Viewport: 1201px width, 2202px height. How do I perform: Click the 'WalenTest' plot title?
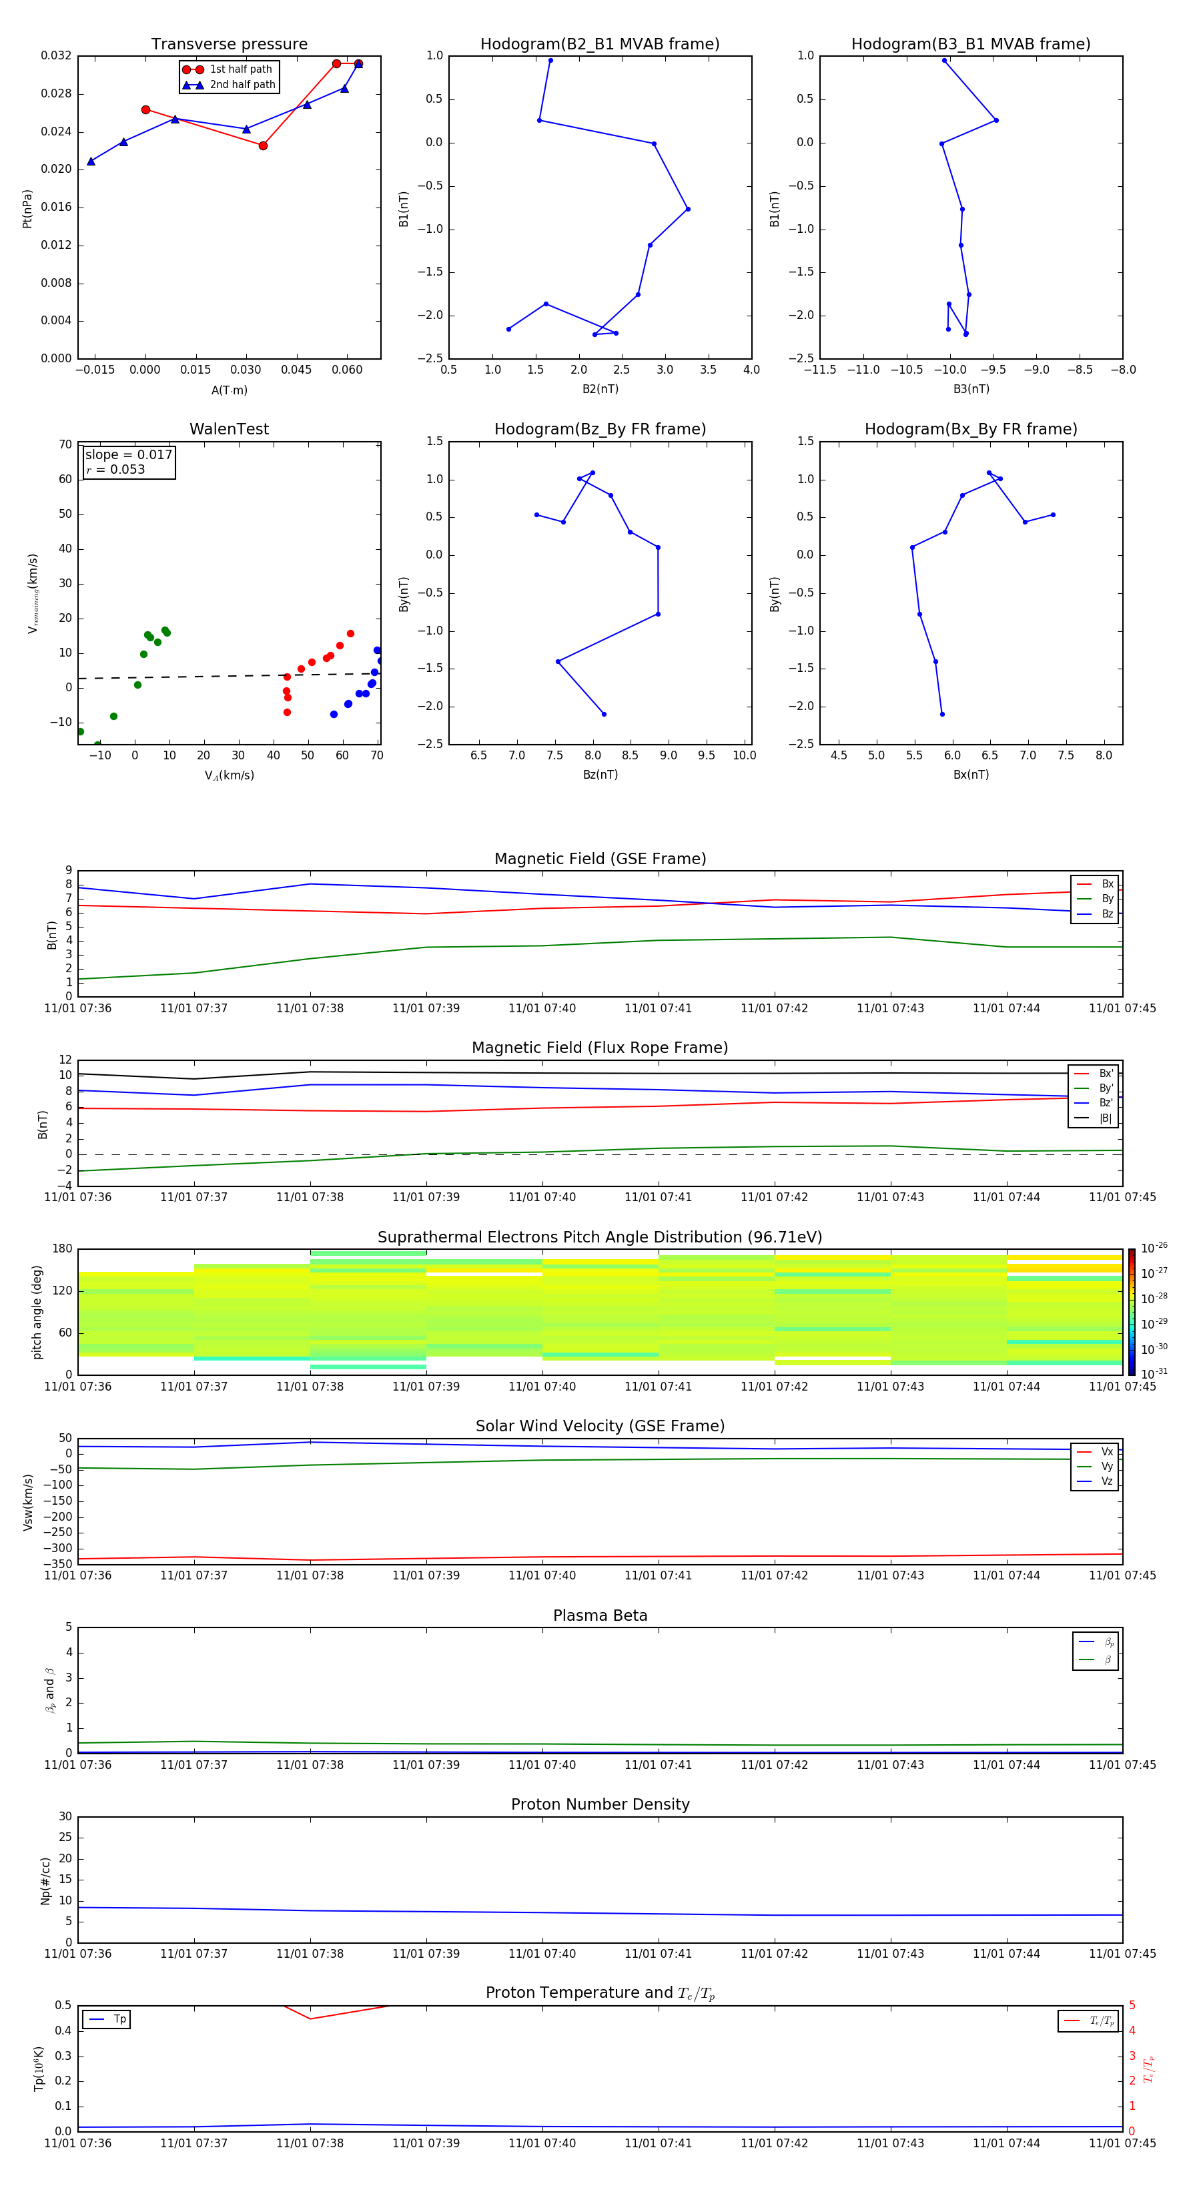229,429
